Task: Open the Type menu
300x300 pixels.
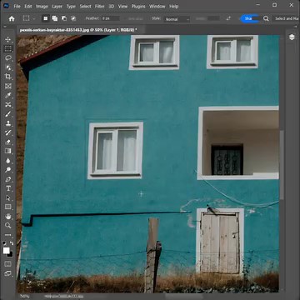Action: [x=71, y=6]
